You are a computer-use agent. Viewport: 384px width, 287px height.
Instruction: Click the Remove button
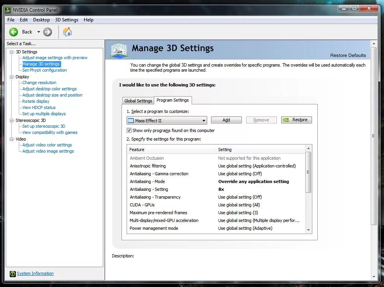point(261,120)
